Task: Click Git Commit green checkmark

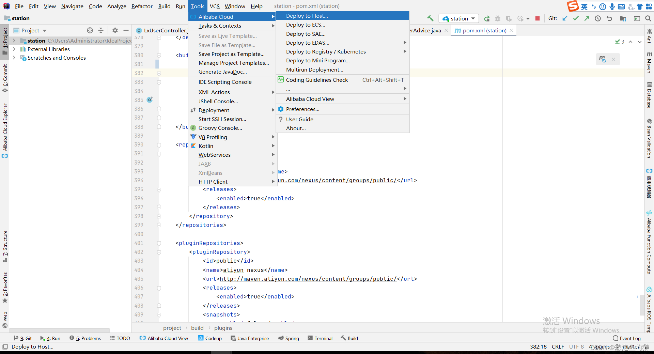Action: (576, 18)
